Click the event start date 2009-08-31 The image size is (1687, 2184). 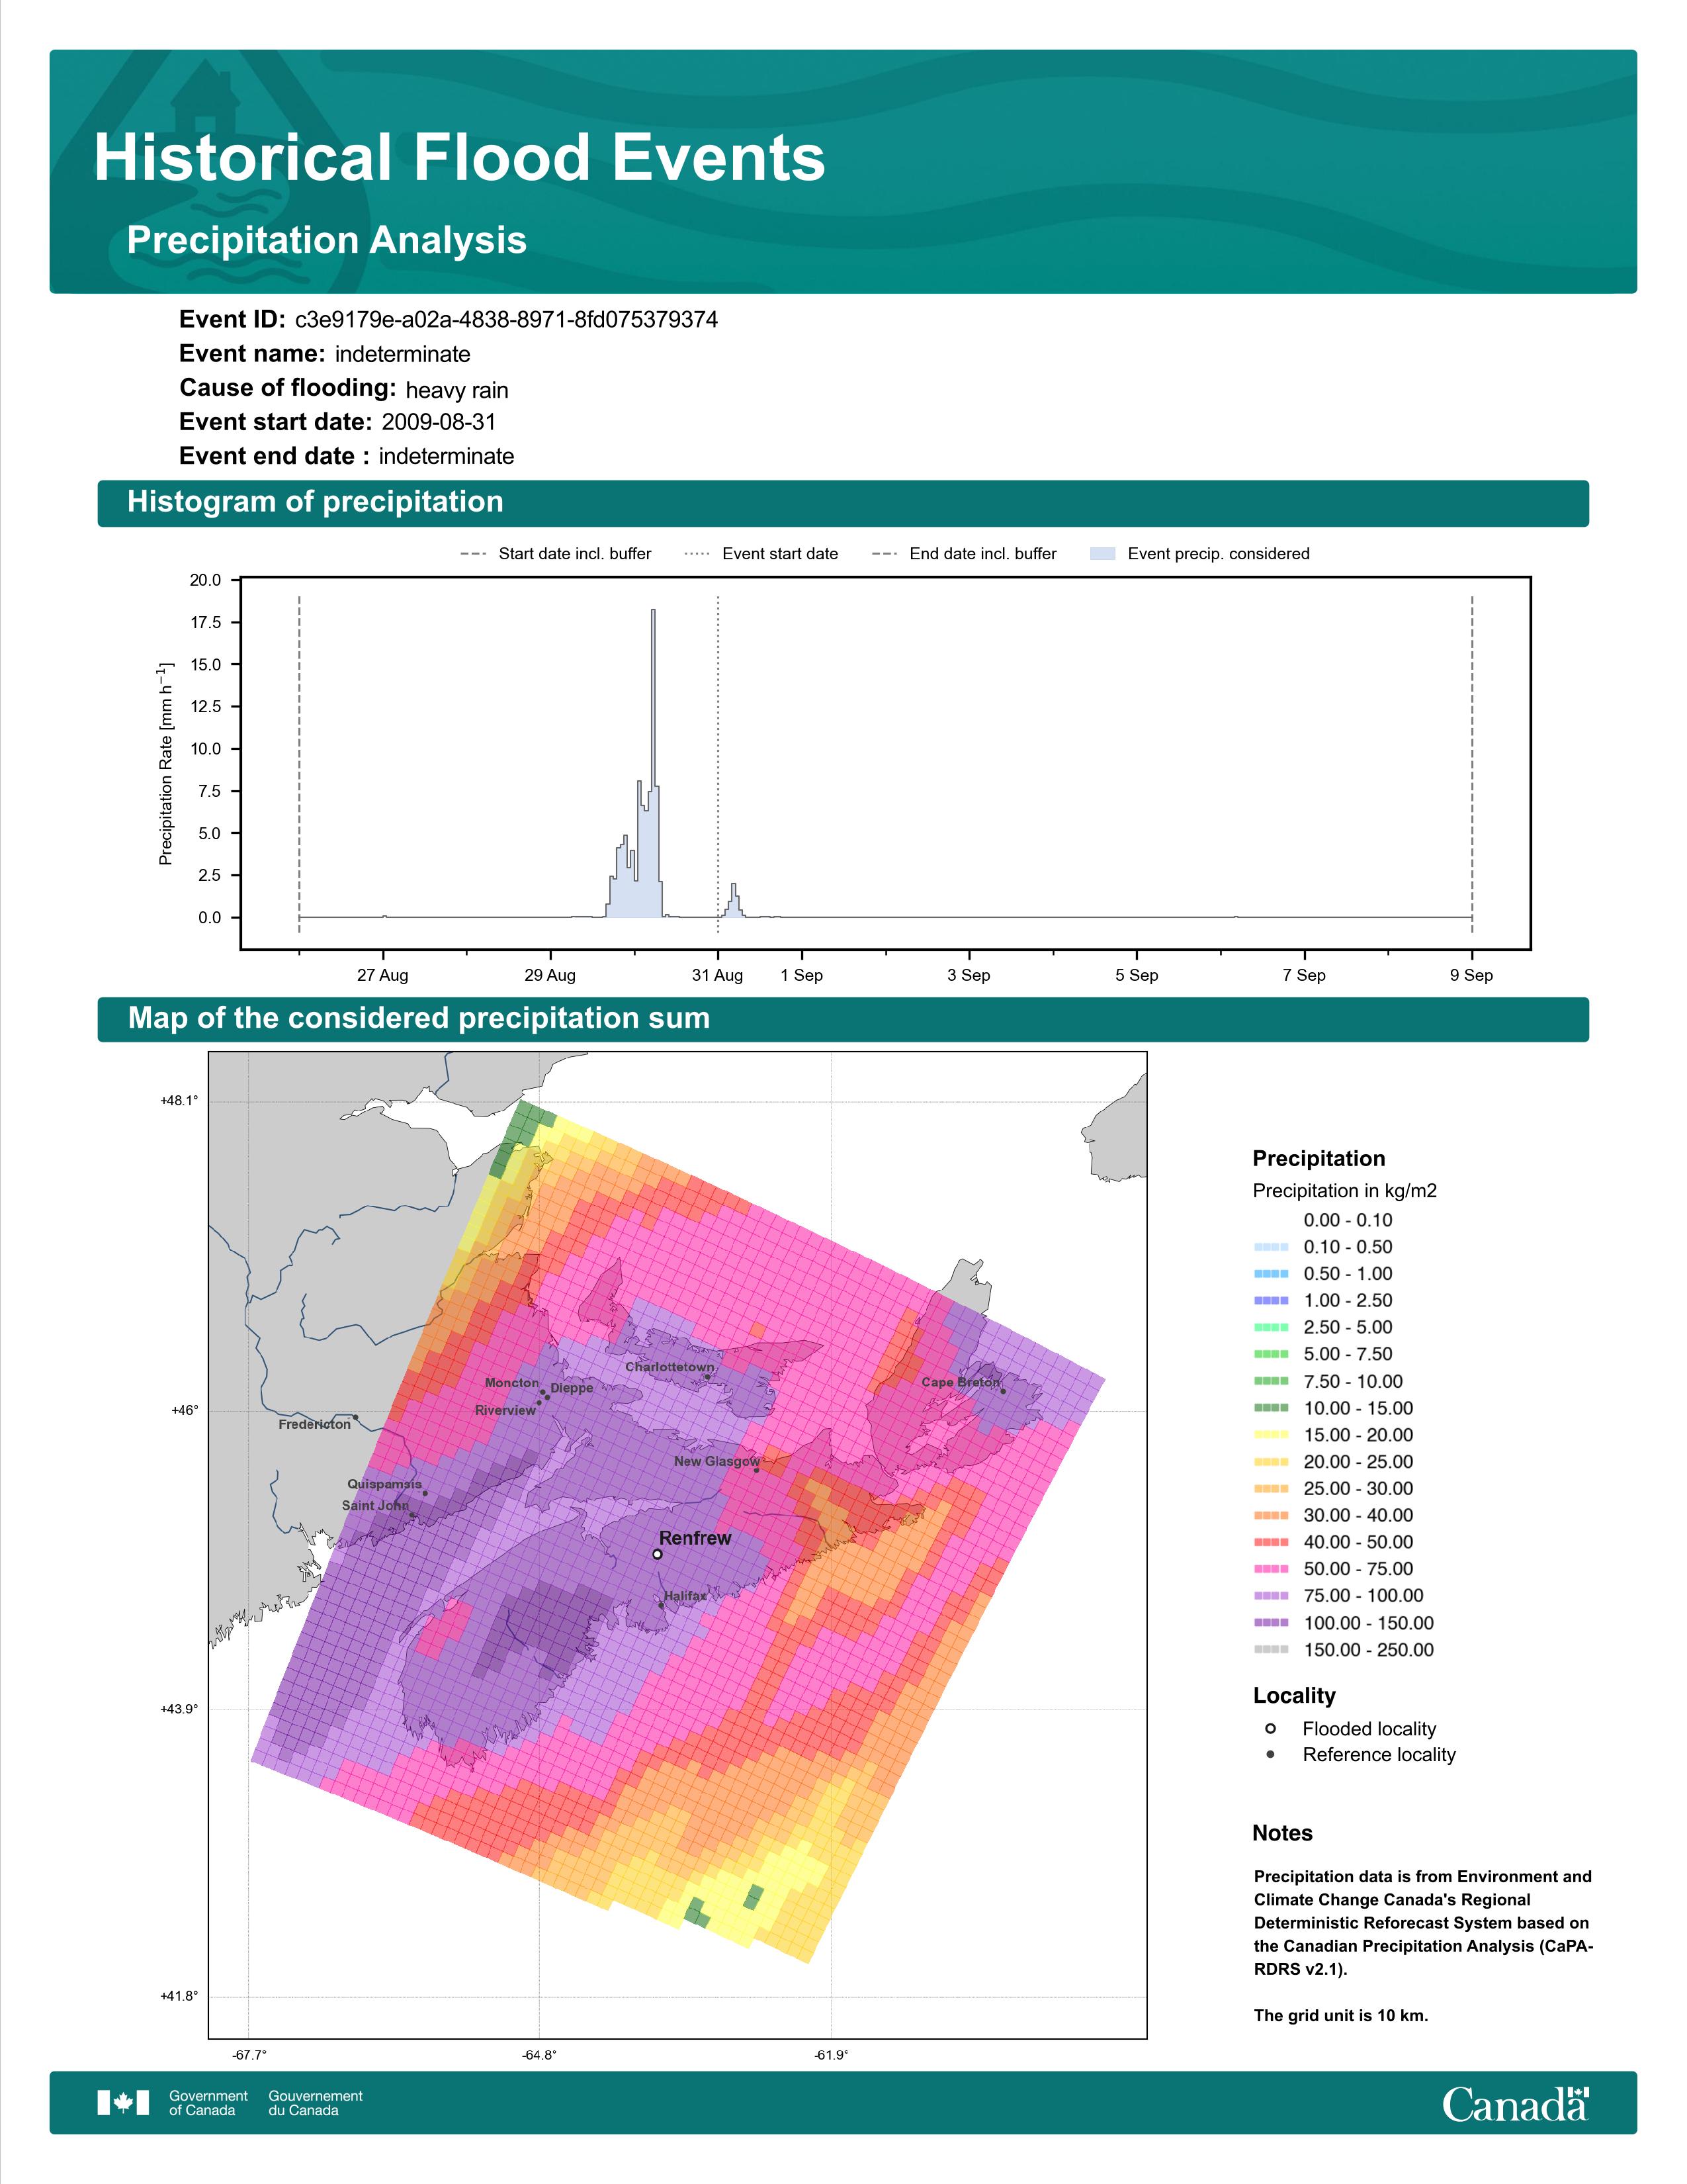pyautogui.click(x=439, y=422)
